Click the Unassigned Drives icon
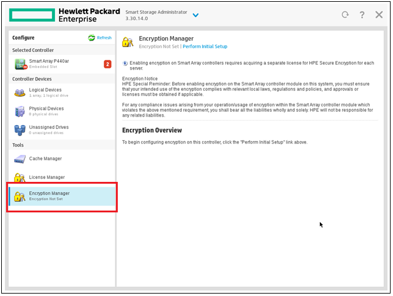Screen dimensions: 393x296 click(x=20, y=130)
